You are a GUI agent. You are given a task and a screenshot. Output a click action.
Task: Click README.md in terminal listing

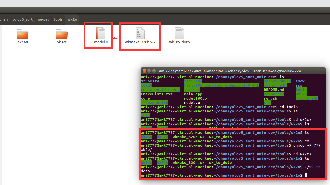pos(274,90)
